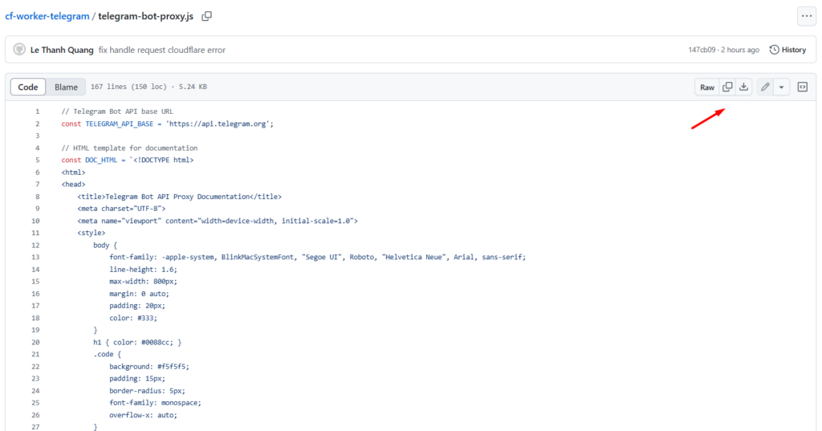Open the three-dot more options menu
The image size is (822, 431).
pyautogui.click(x=806, y=16)
